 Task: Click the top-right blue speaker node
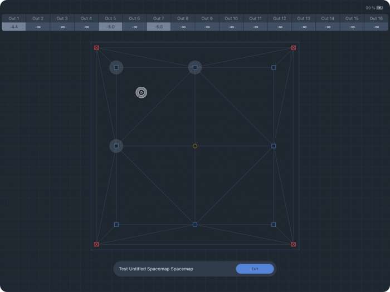coord(274,68)
